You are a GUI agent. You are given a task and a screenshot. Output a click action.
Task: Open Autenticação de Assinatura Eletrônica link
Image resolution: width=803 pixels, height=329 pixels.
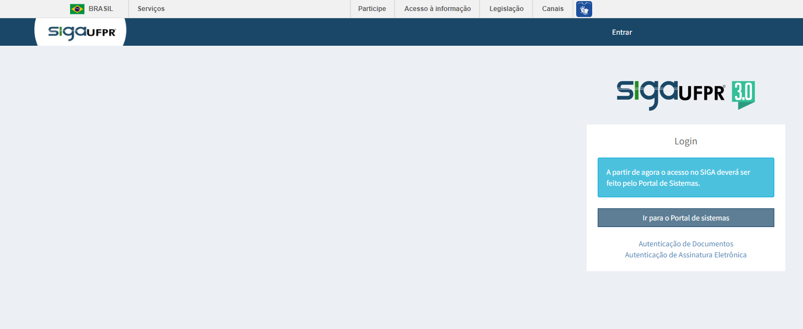[x=685, y=255]
